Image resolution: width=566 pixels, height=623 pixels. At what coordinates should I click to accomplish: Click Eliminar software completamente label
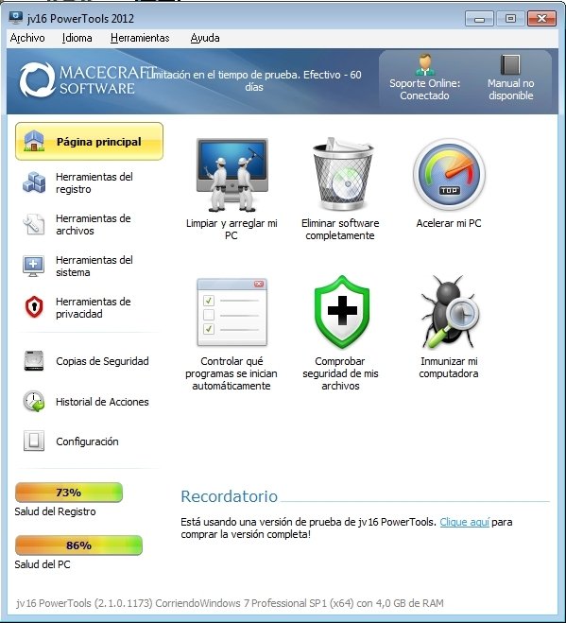coord(340,230)
